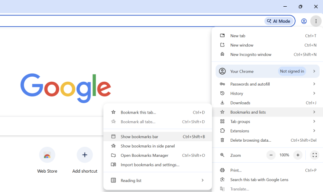
Task: Click the Tab groups grid icon
Action: coord(222,121)
